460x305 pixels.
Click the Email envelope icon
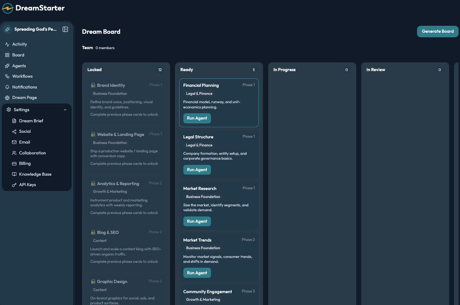tap(14, 142)
